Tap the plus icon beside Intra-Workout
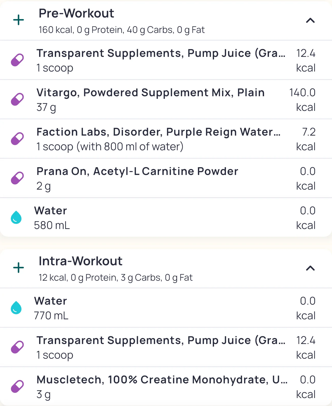Image resolution: width=332 pixels, height=406 pixels. tap(19, 268)
